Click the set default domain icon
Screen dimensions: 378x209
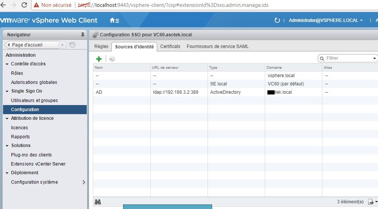[x=112, y=59]
